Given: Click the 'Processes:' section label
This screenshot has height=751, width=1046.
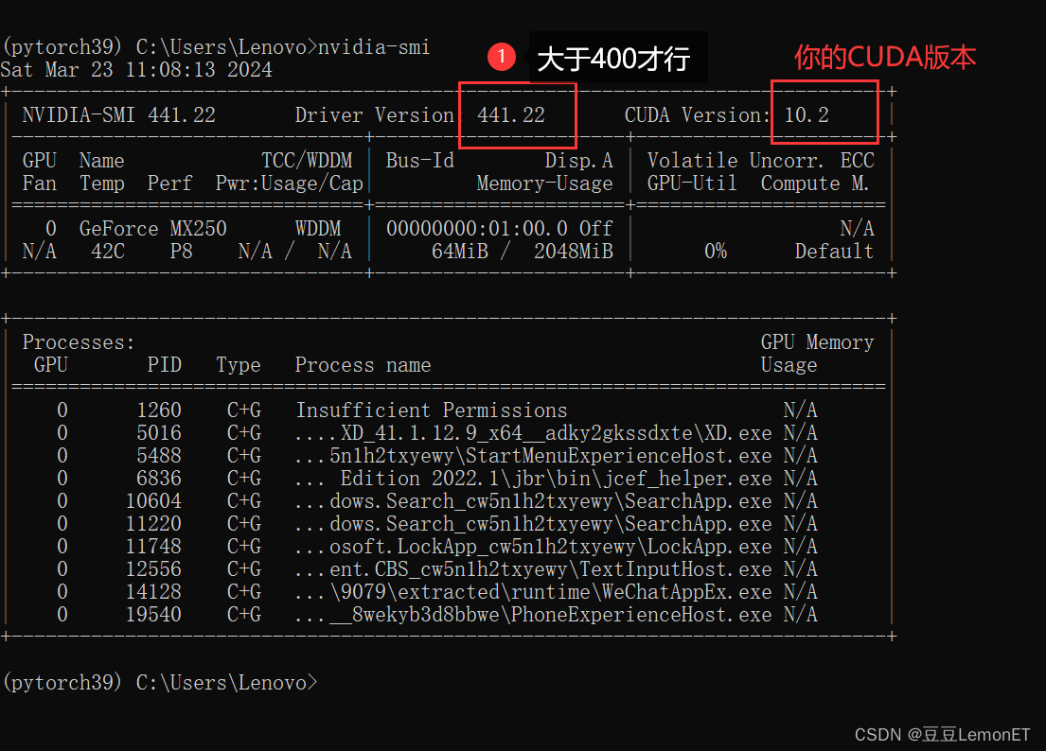Looking at the screenshot, I should tap(79, 342).
